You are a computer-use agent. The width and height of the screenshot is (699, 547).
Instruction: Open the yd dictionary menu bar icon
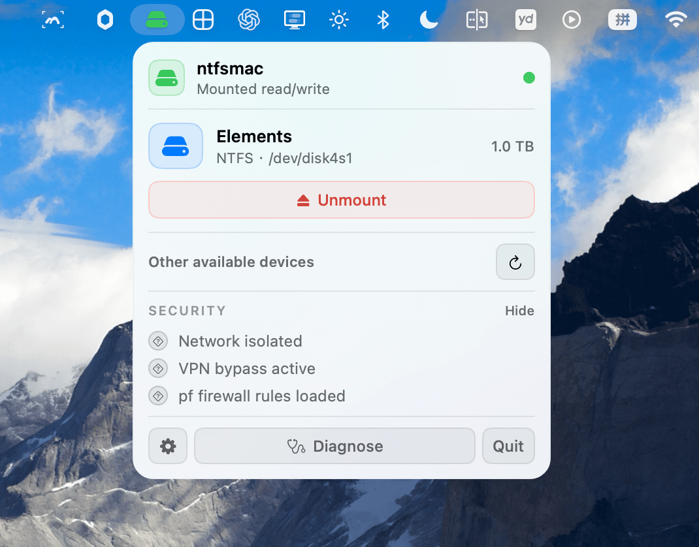[x=526, y=20]
